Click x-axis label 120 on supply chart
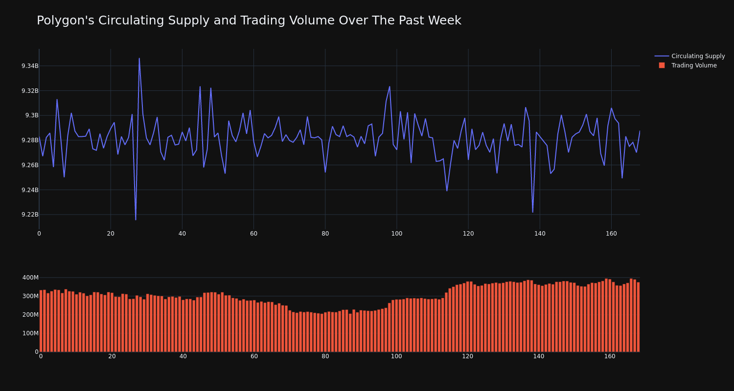 [x=468, y=234]
